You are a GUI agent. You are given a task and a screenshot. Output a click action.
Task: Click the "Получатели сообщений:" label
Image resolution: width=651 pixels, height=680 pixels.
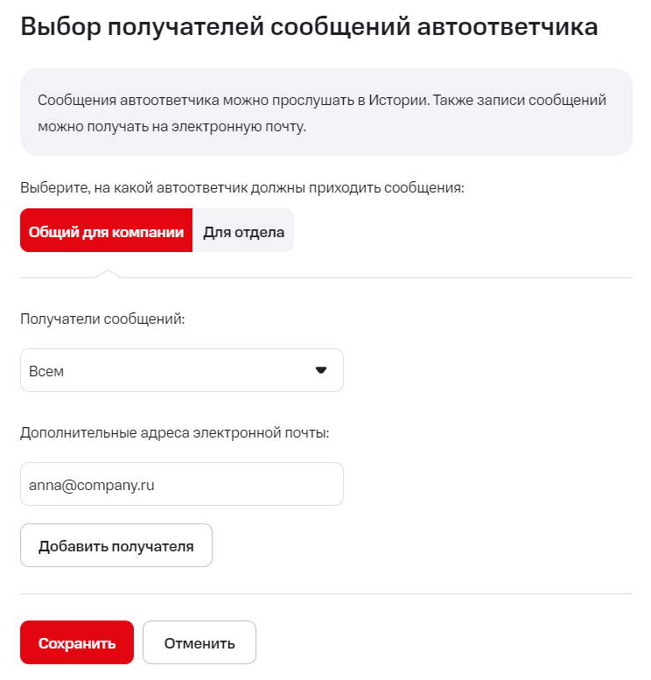pyautogui.click(x=102, y=319)
